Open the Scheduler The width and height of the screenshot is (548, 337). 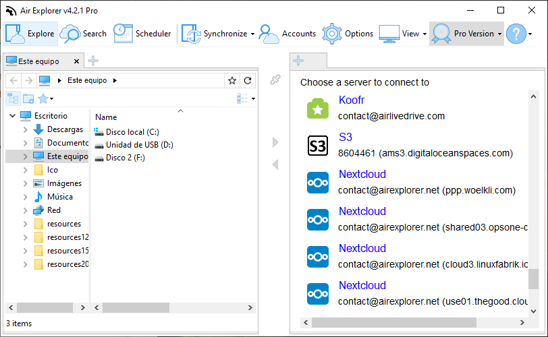click(x=142, y=34)
